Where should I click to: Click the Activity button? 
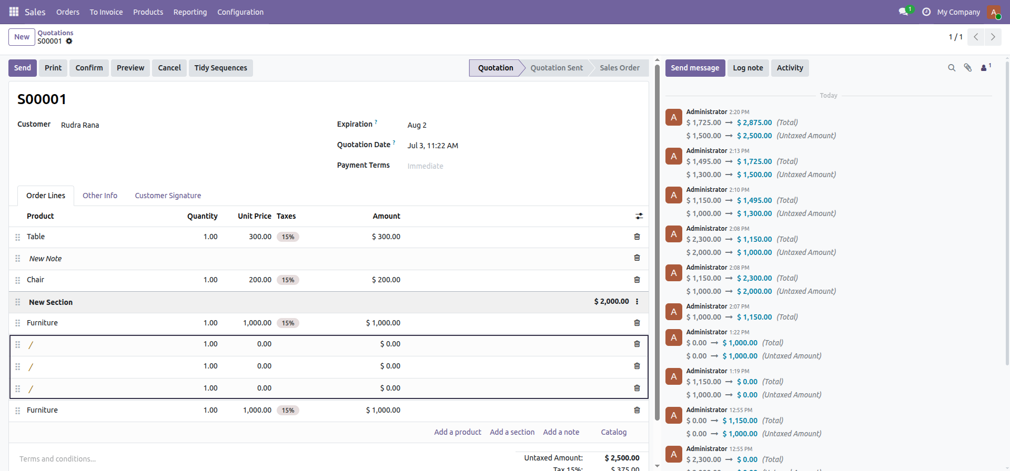[790, 68]
